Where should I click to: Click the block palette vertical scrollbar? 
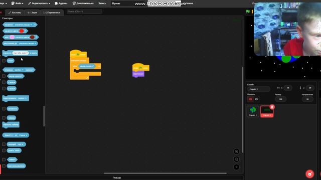(44, 116)
